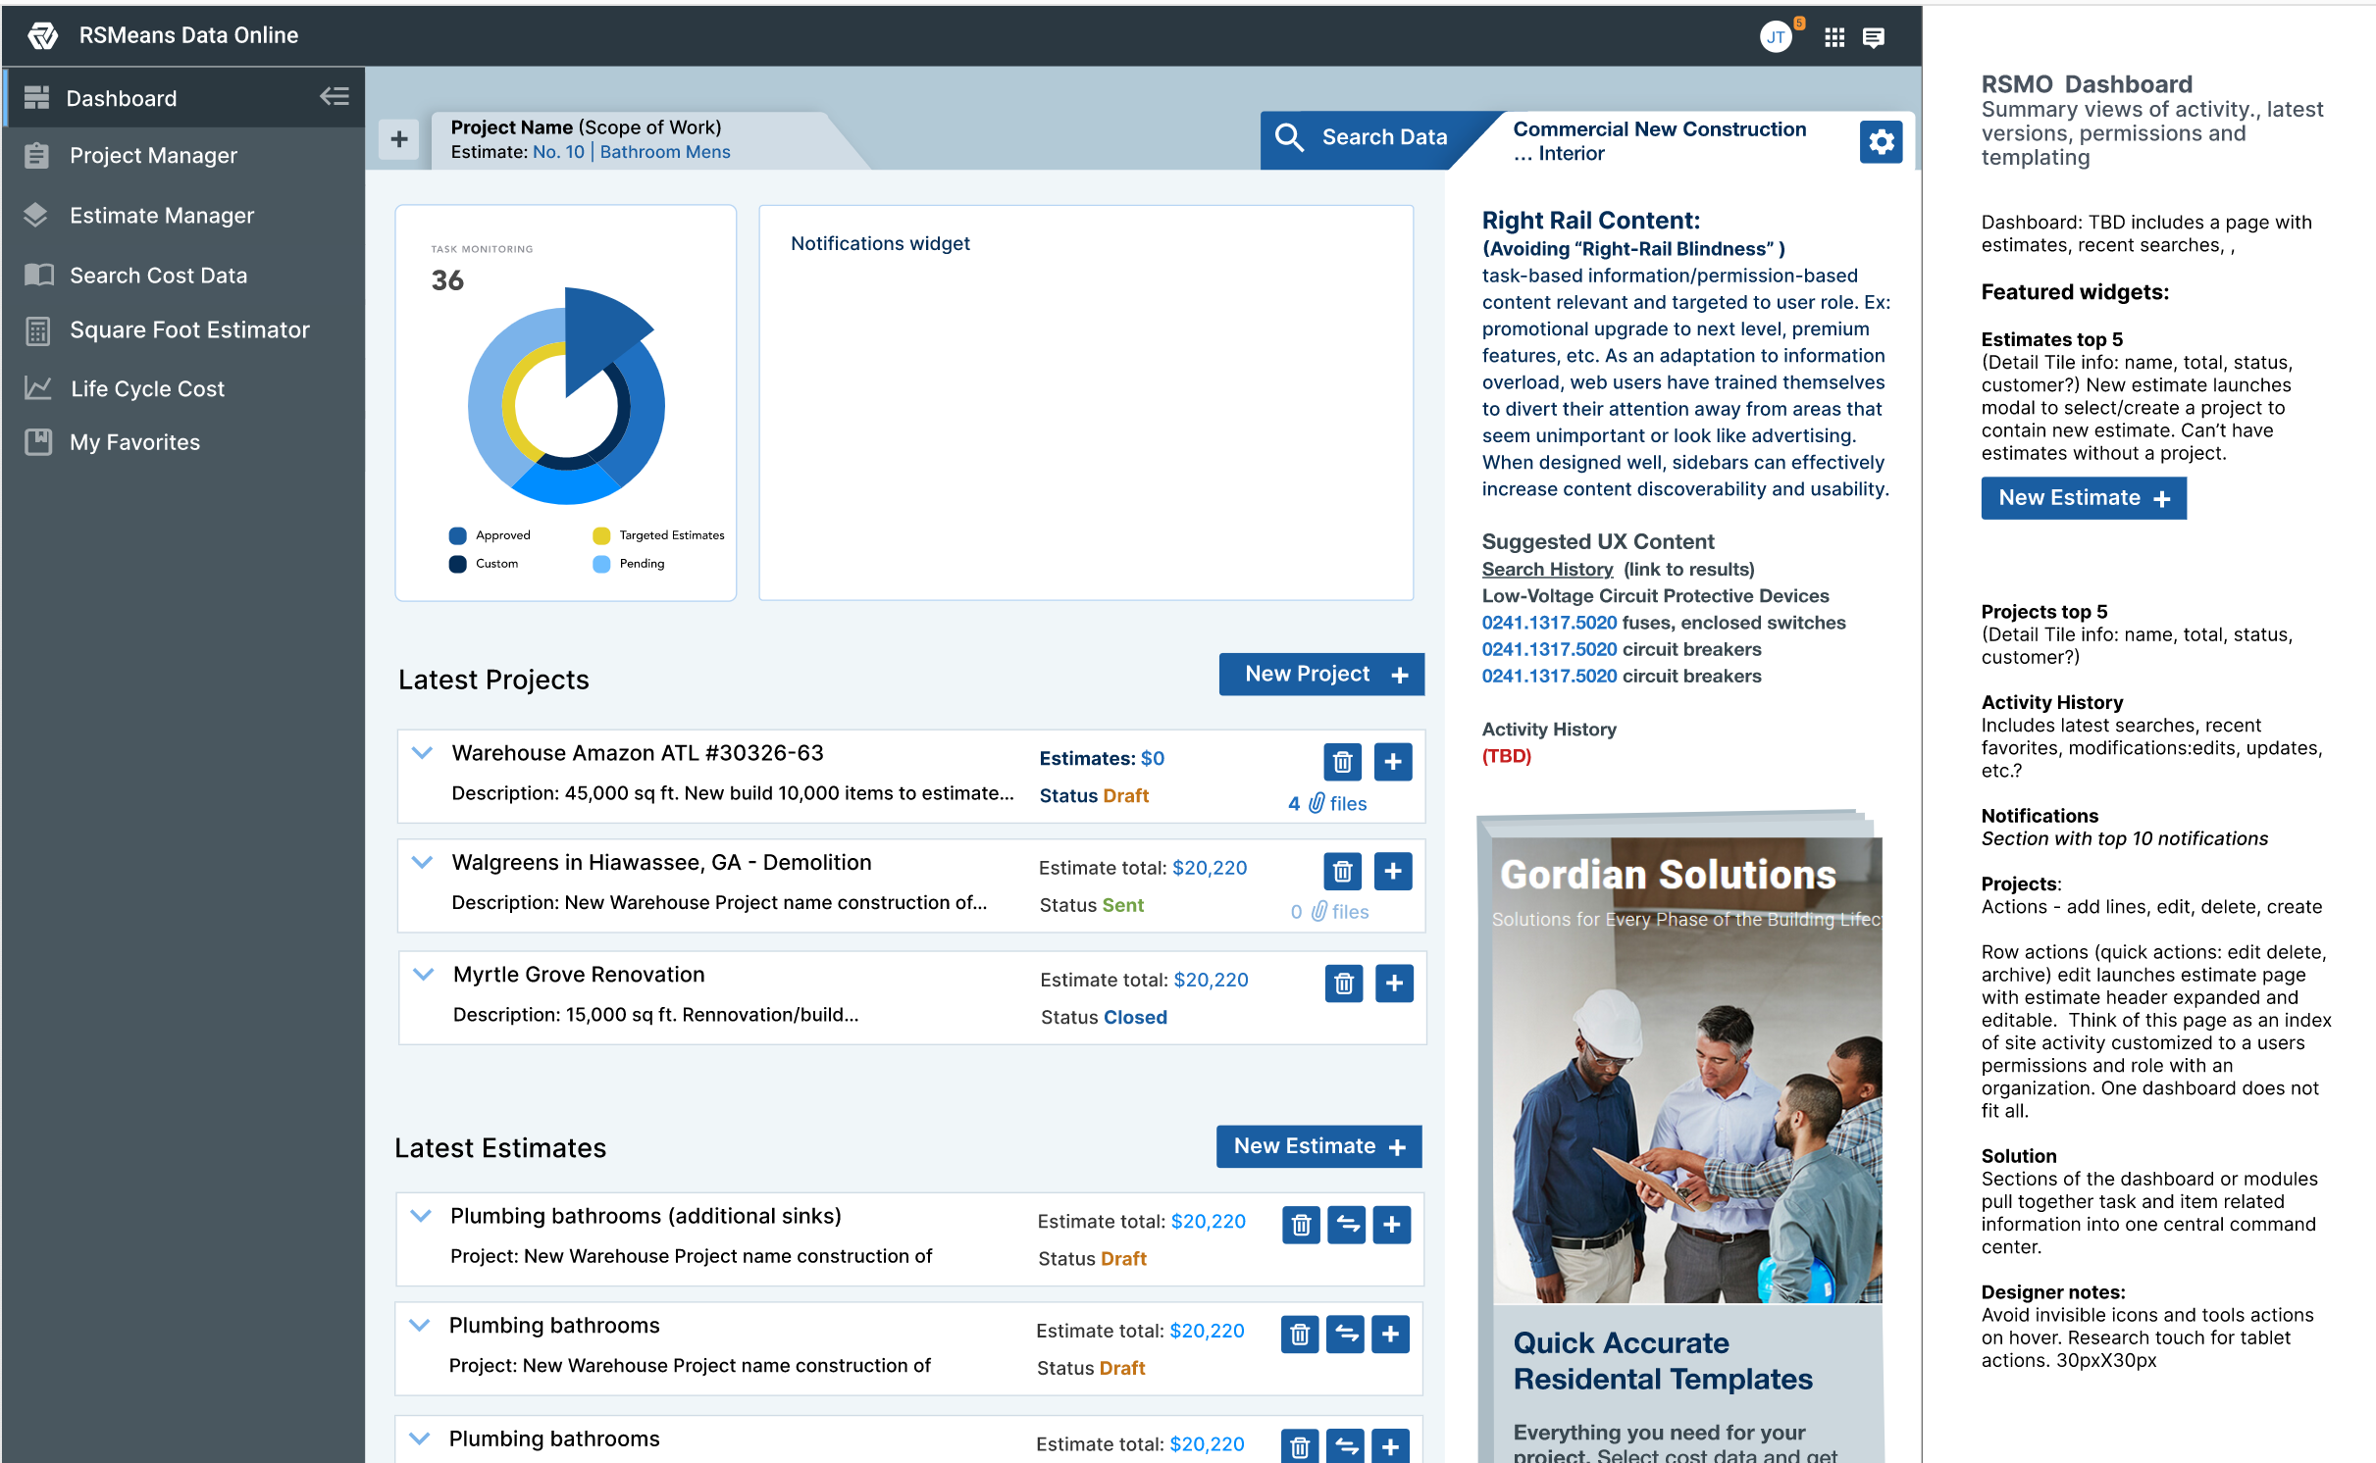The width and height of the screenshot is (2376, 1463).
Task: Open the Search History link
Action: [x=1546, y=569]
